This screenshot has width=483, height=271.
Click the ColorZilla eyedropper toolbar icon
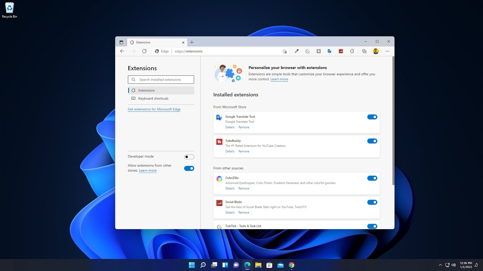[x=297, y=51]
